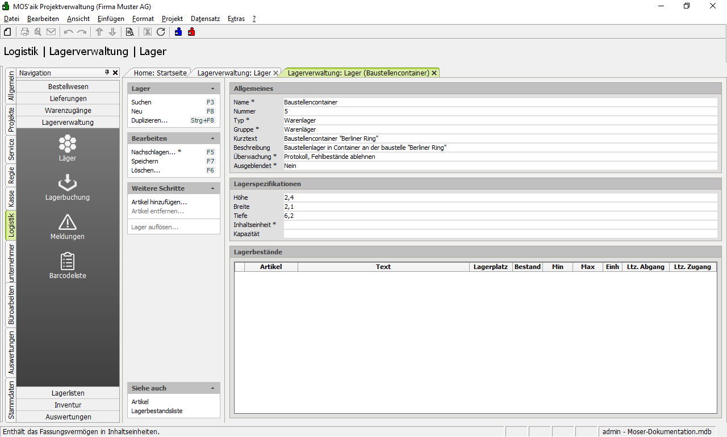Viewport: 727px width, 437px height.
Task: Close the Lager (Baustellencontainer) tab
Action: tap(434, 73)
